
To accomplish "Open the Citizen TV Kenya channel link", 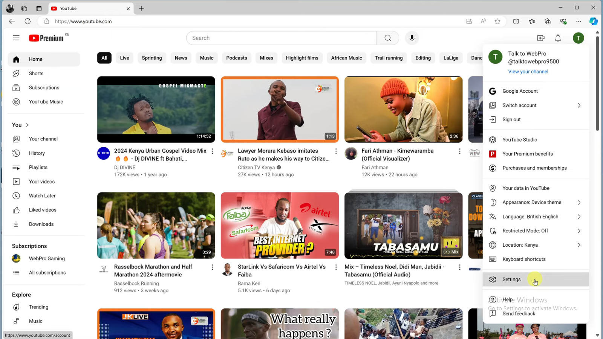I will (x=256, y=168).
